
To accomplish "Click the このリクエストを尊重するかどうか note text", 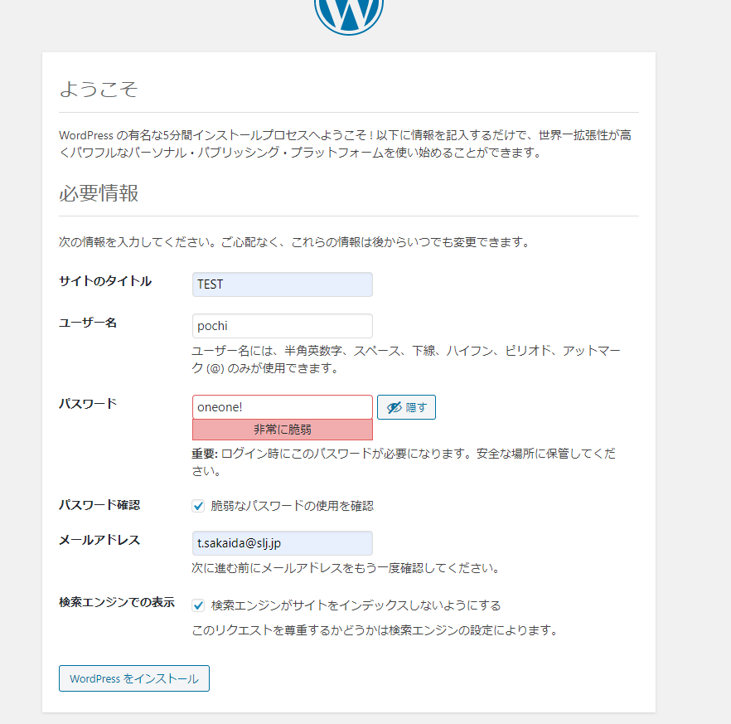I will pos(375,630).
